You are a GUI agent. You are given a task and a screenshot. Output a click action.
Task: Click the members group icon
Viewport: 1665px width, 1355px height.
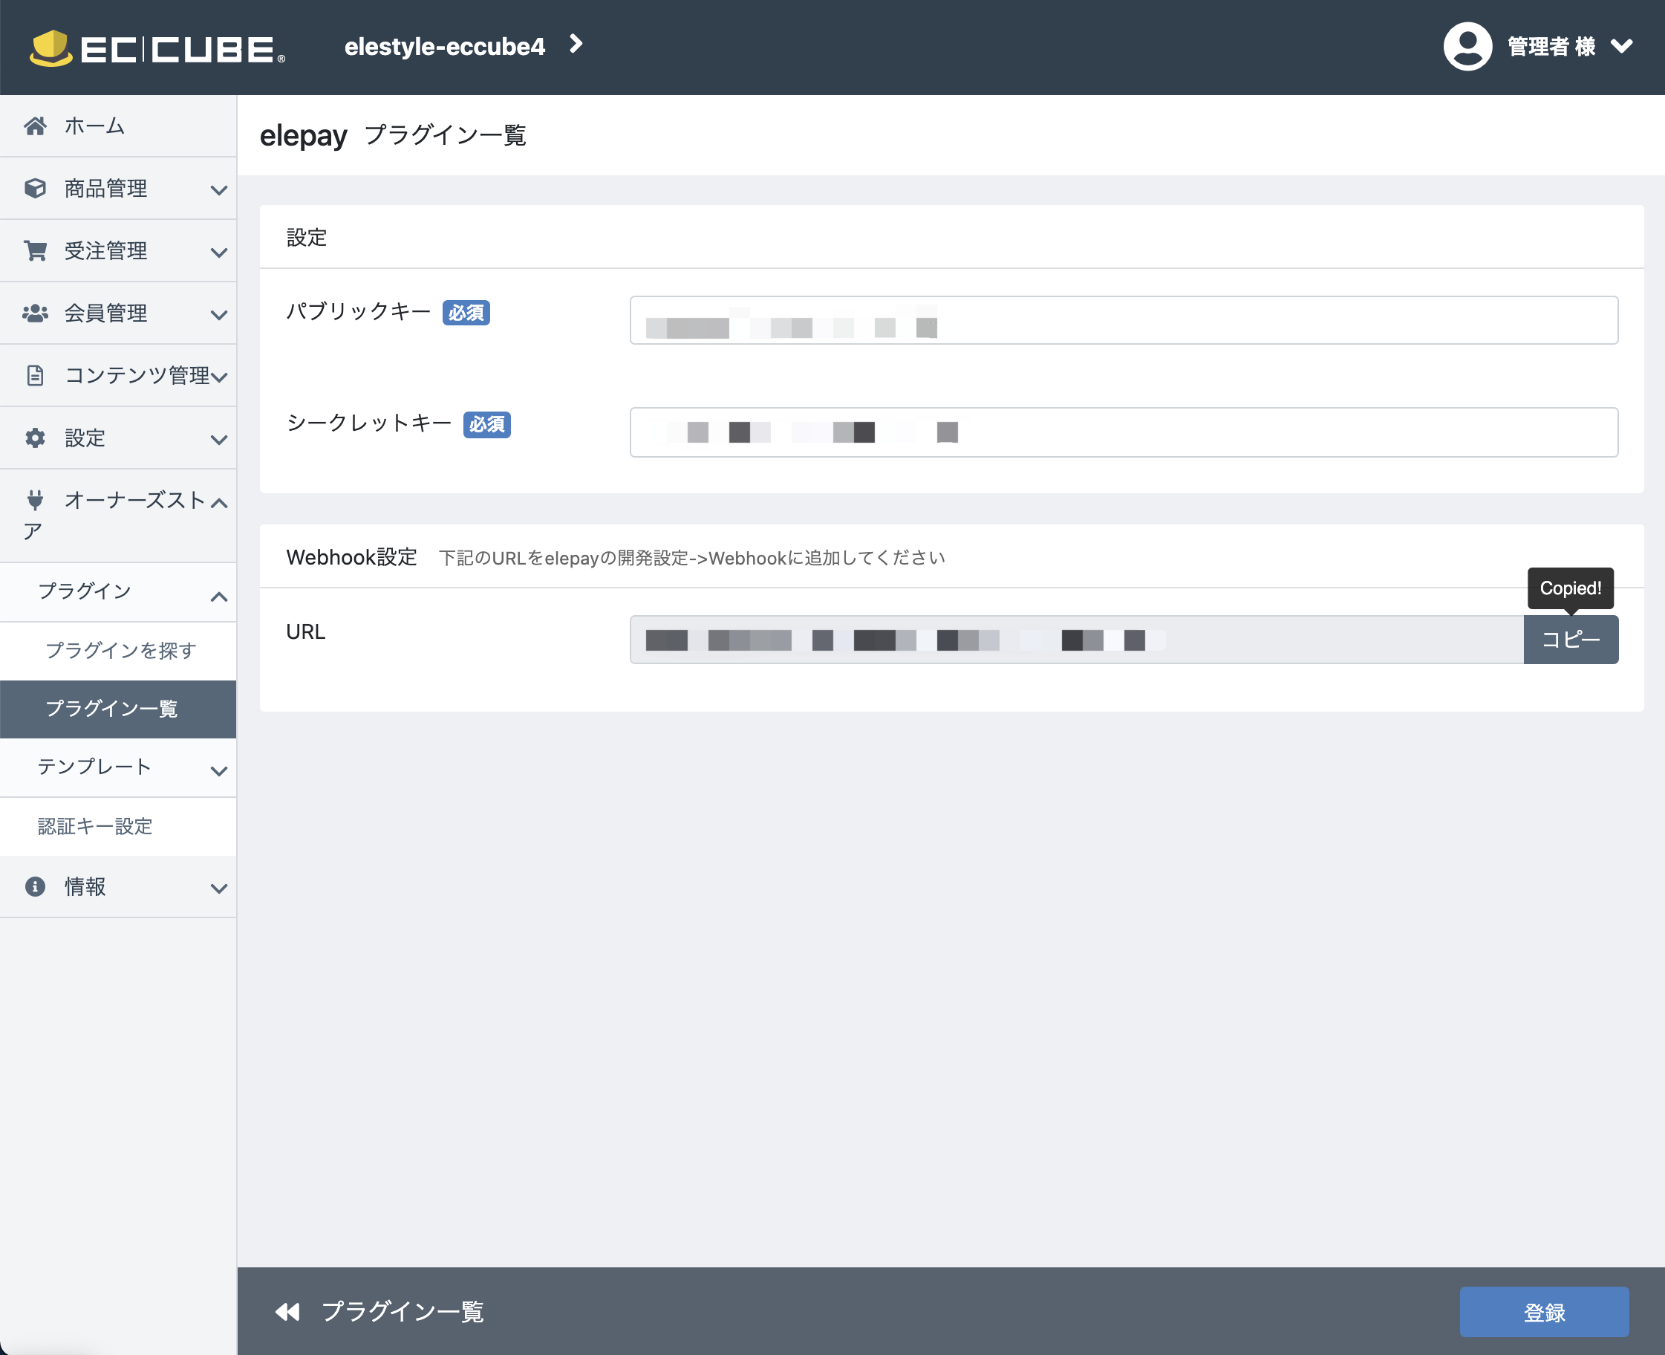coord(35,313)
